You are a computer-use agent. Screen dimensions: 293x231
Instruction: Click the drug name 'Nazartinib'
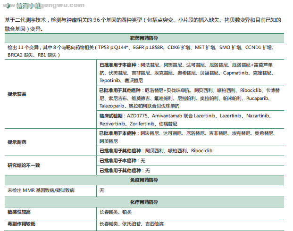(258, 116)
